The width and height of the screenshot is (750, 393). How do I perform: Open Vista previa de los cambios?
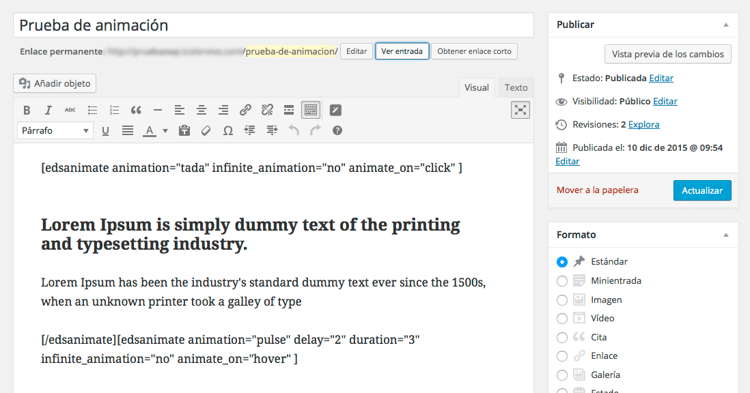(x=667, y=54)
